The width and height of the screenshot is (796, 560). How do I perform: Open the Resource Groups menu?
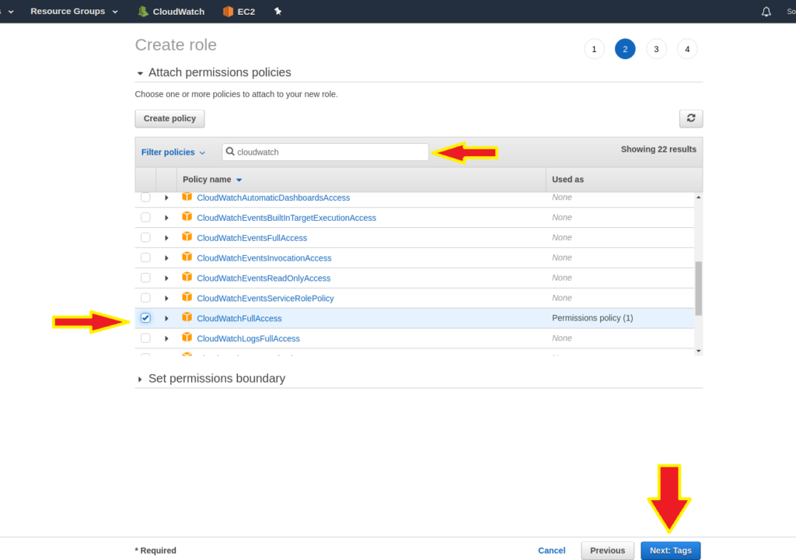pos(74,12)
